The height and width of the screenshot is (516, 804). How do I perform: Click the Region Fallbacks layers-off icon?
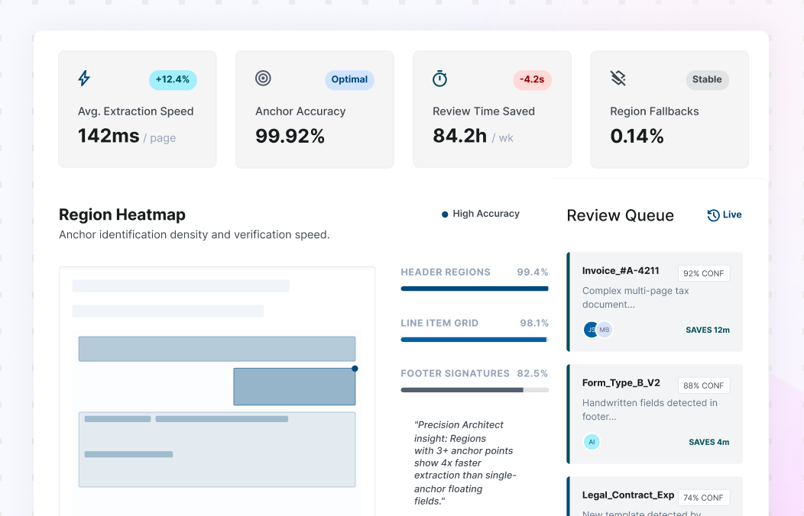618,79
